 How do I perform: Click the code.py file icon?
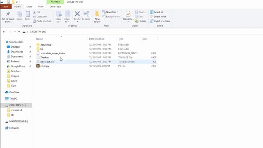[x=38, y=66]
